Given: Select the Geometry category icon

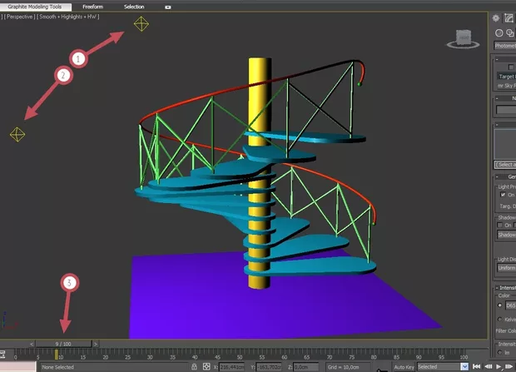Looking at the screenshot, I should pos(499,33).
